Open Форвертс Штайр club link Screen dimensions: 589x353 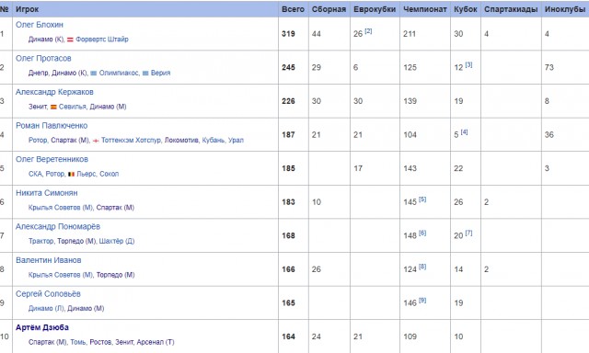coord(102,40)
